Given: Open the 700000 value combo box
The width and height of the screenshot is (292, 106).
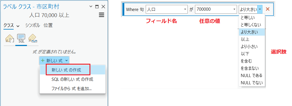Looking at the screenshot, I should 216,9.
